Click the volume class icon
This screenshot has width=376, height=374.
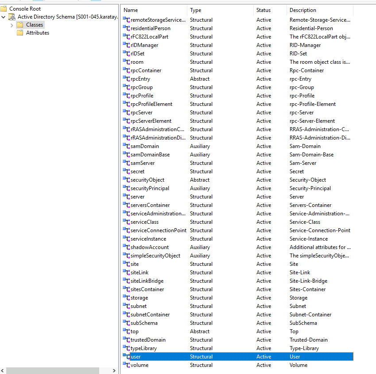[126, 365]
